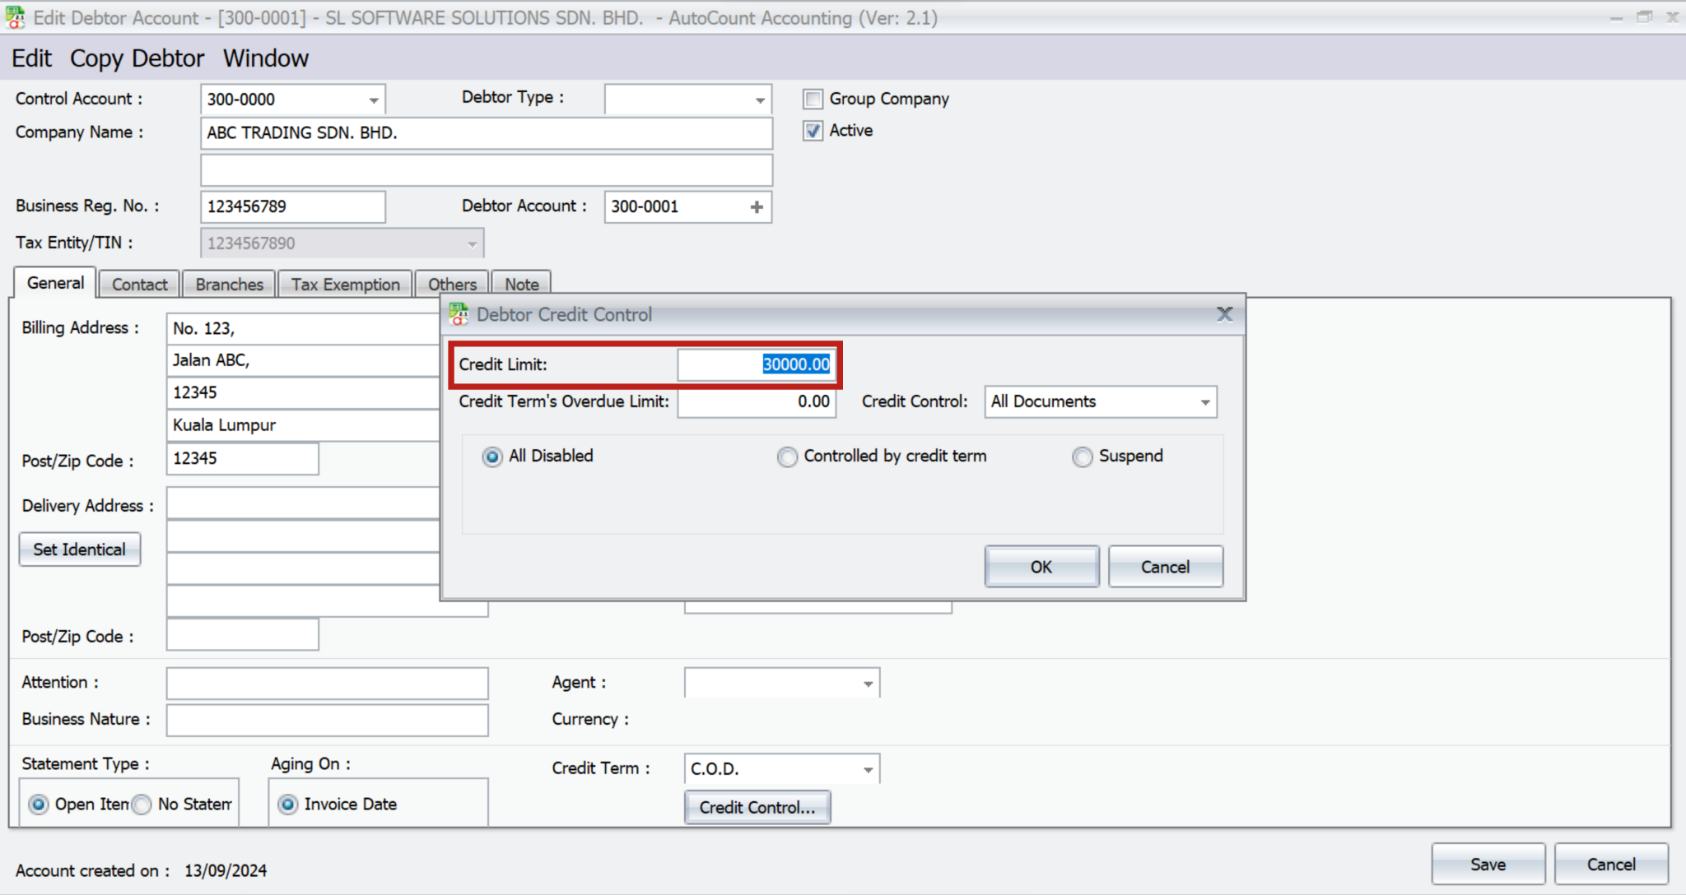Open the Window menu
Screen dimensions: 1686x895
click(266, 58)
